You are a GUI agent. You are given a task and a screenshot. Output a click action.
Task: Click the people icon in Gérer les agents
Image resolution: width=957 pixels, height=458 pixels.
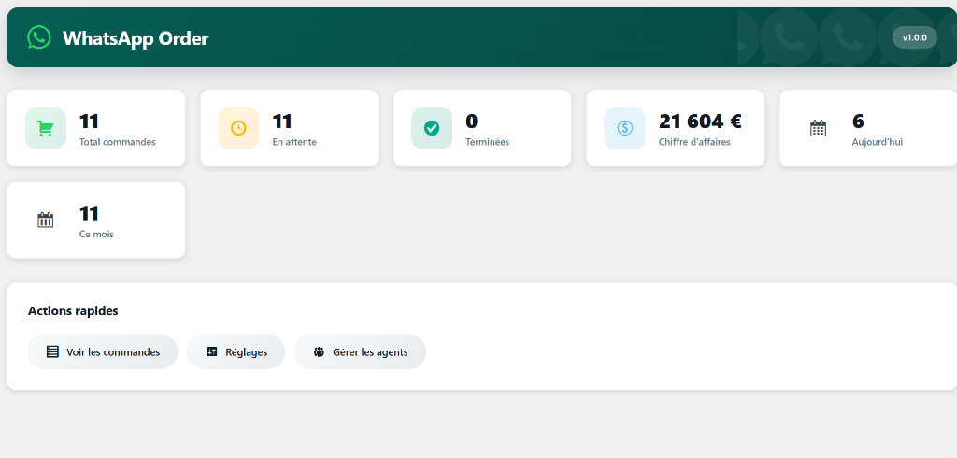(x=319, y=352)
